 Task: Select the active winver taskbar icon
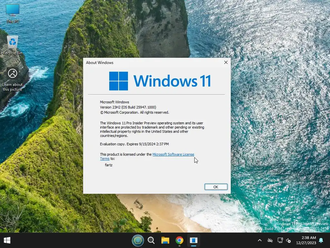(x=193, y=240)
